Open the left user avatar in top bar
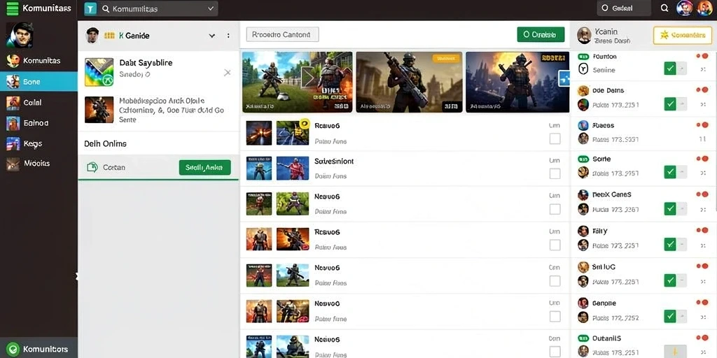The height and width of the screenshot is (358, 717). tap(685, 8)
